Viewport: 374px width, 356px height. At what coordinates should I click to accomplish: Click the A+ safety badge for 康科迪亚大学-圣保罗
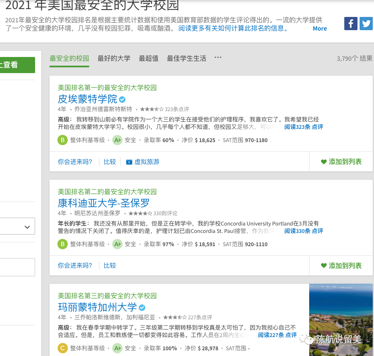point(117,244)
